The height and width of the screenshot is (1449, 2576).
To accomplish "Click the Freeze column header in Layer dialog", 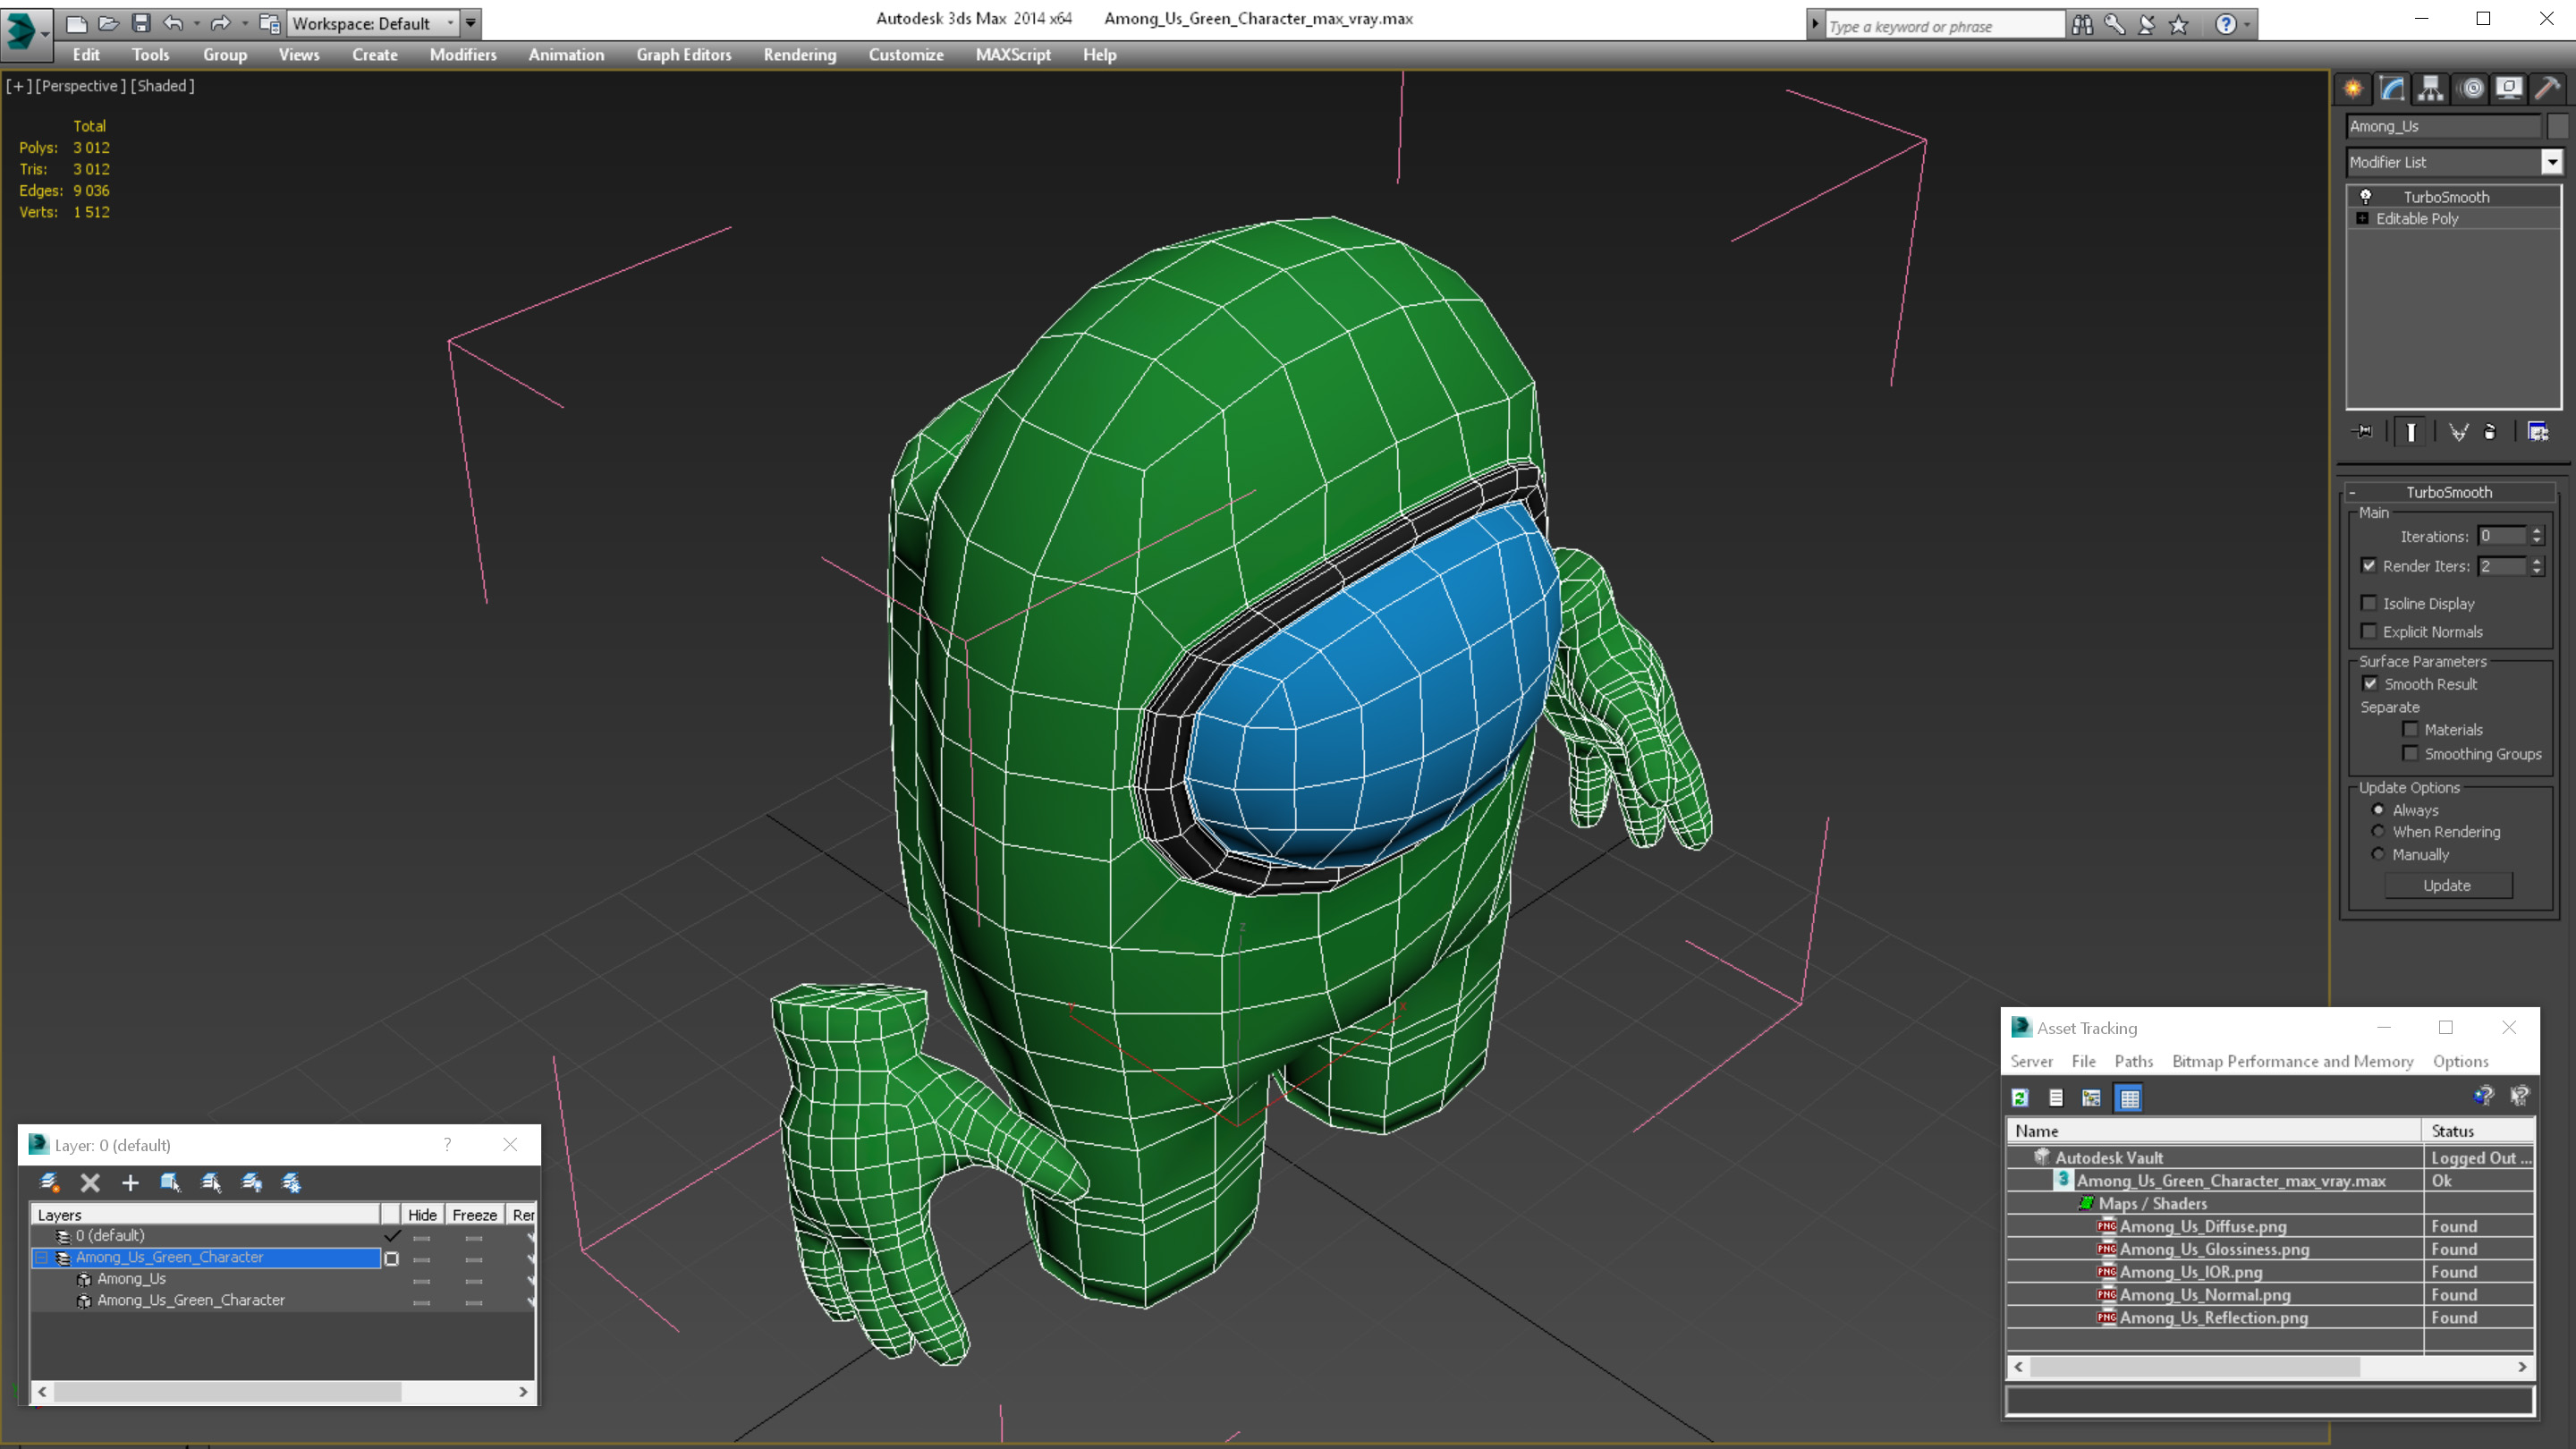I will click(474, 1214).
